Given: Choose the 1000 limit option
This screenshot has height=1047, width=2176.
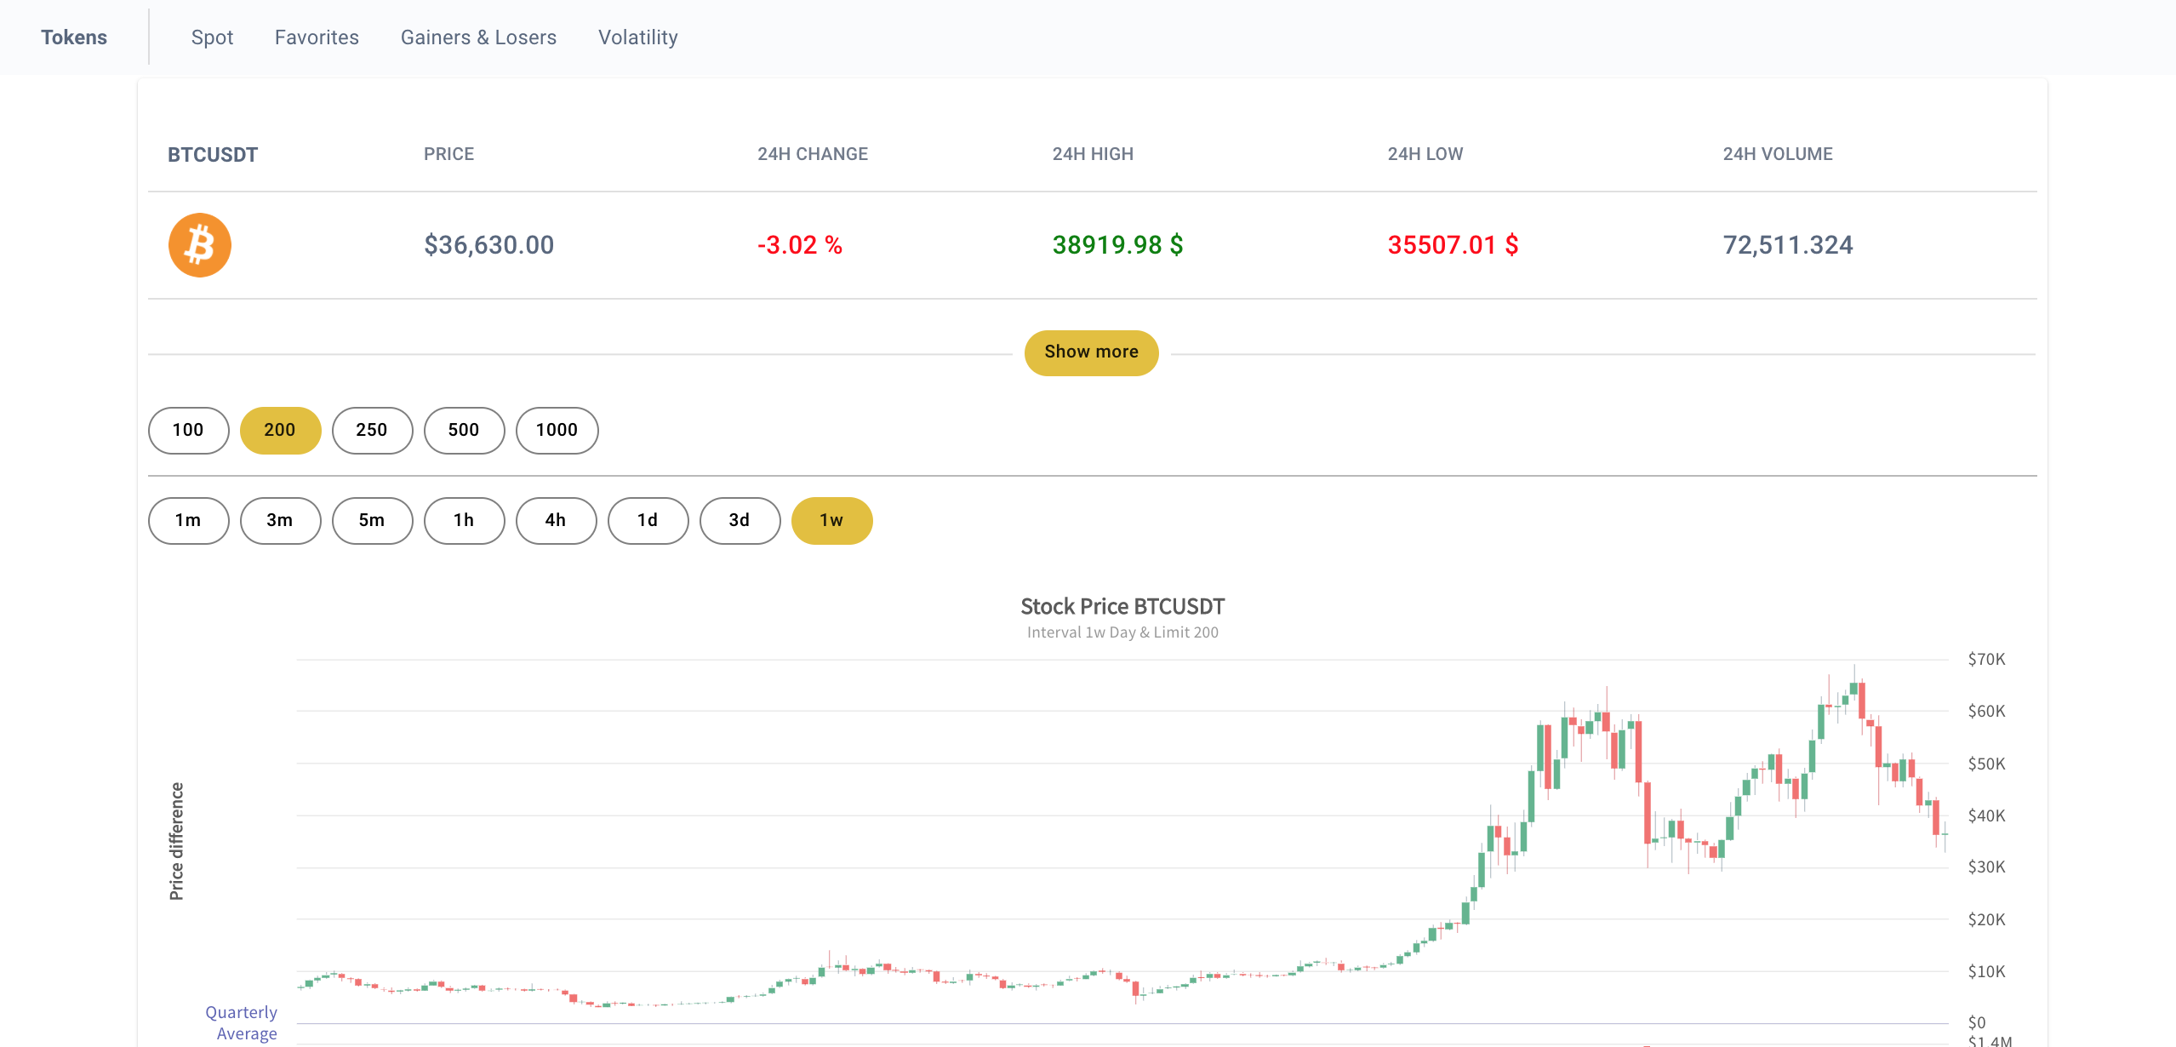Looking at the screenshot, I should [x=556, y=430].
